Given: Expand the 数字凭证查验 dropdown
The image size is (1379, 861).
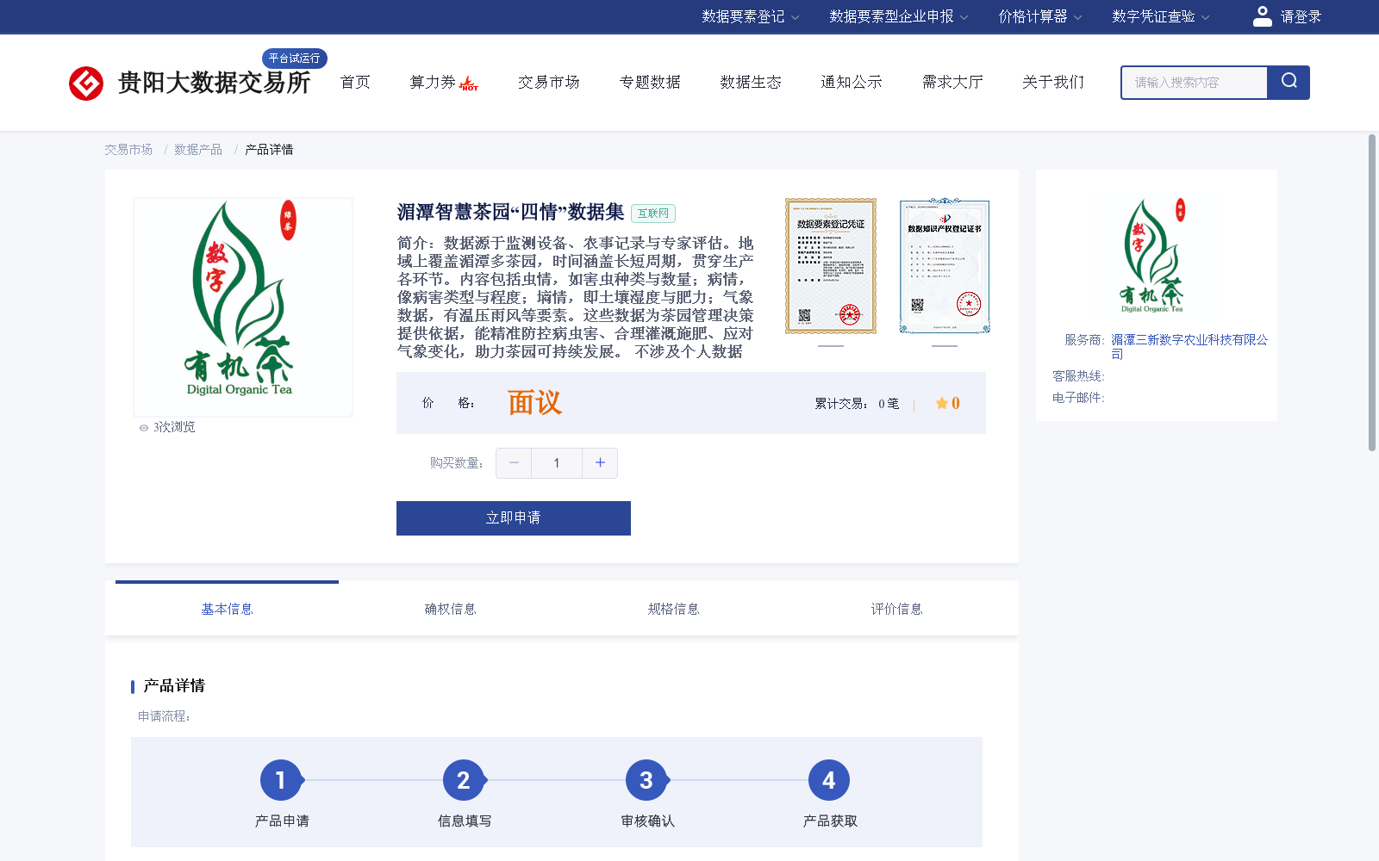Looking at the screenshot, I should 1161,16.
